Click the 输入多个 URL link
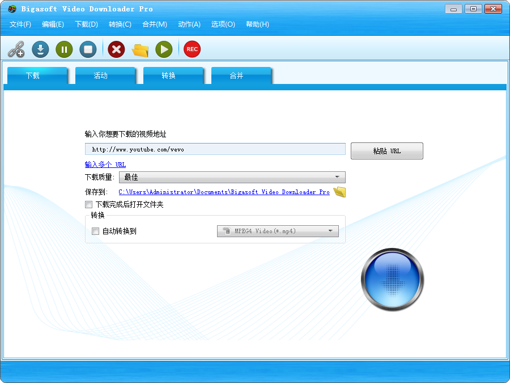The width and height of the screenshot is (510, 383). (105, 165)
